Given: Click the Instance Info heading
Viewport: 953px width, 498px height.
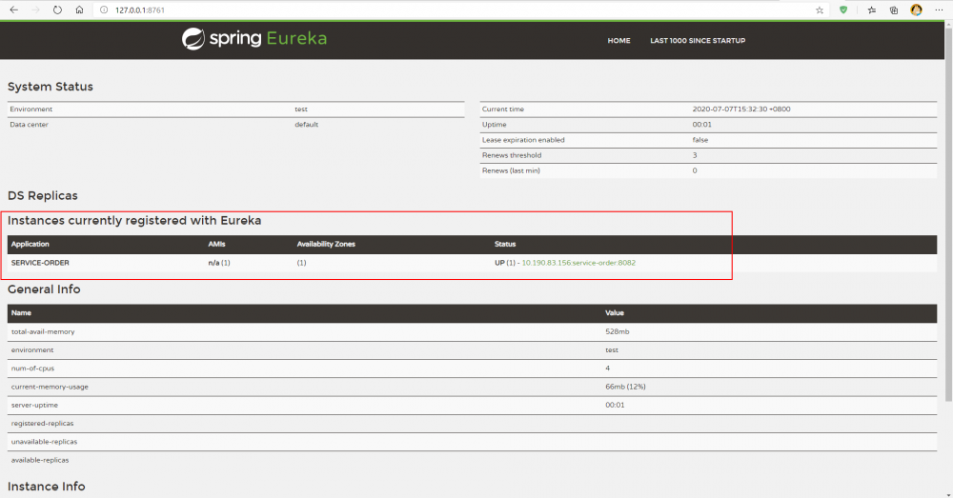Looking at the screenshot, I should (x=46, y=487).
